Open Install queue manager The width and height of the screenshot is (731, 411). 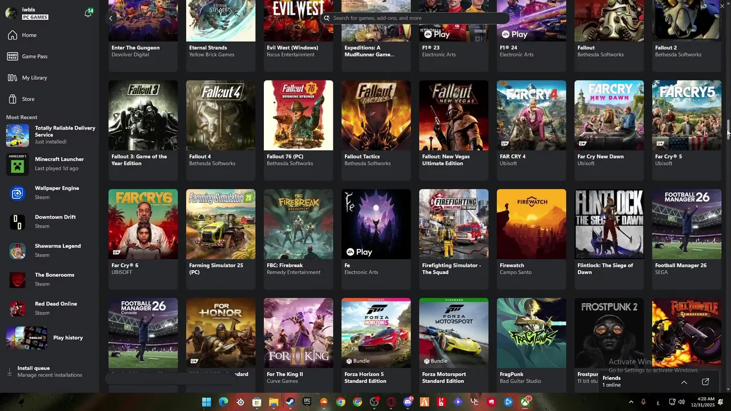(50, 372)
